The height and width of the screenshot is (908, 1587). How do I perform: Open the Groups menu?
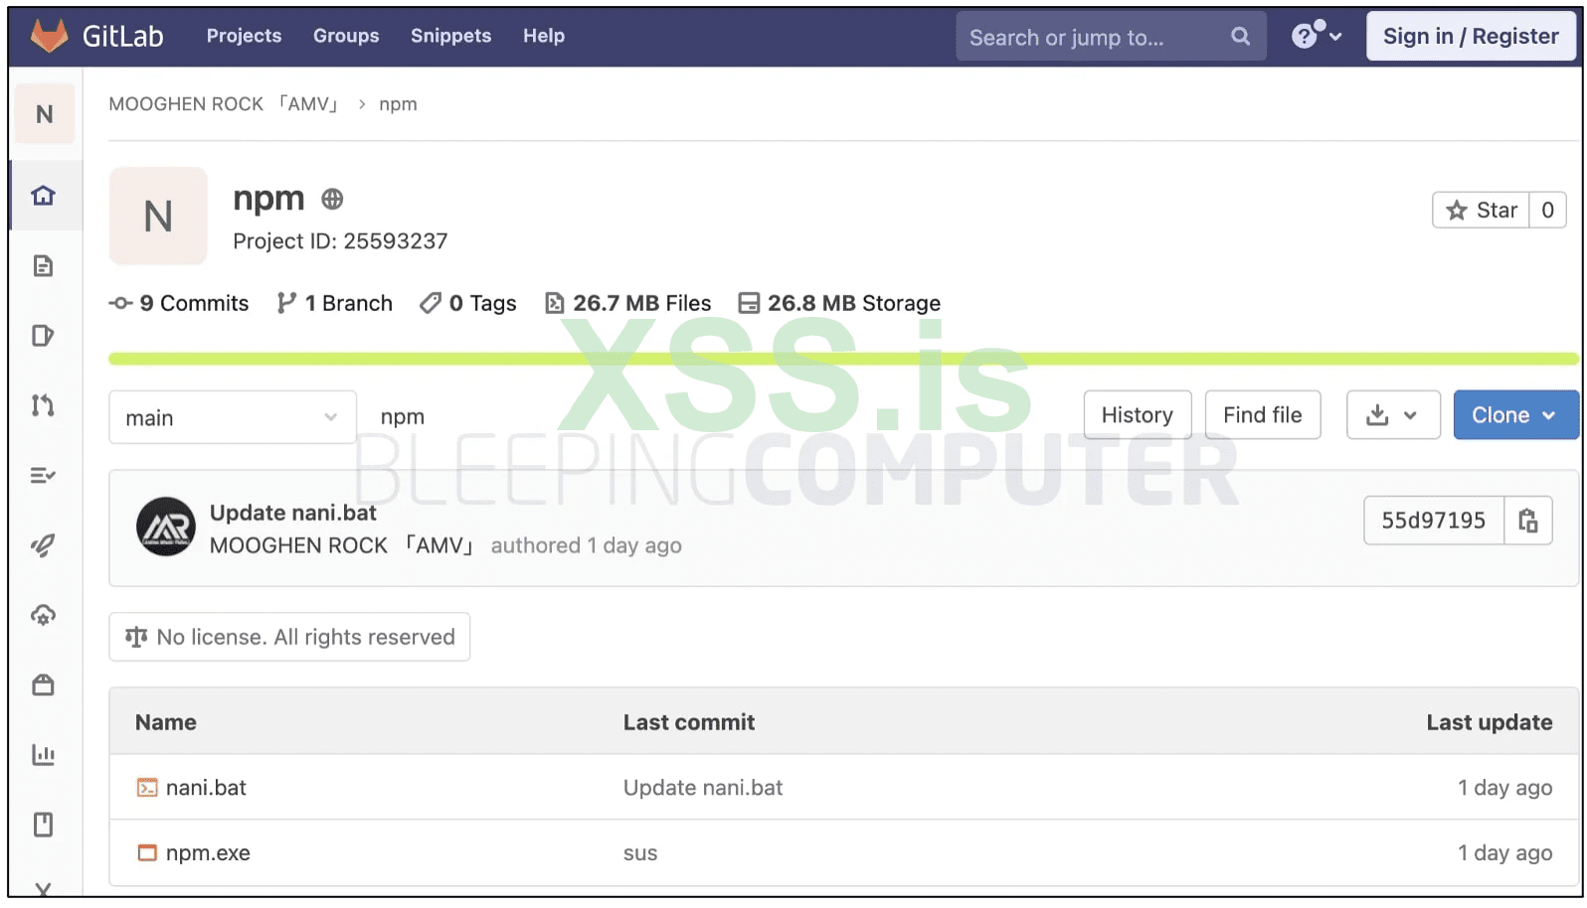coord(346,36)
